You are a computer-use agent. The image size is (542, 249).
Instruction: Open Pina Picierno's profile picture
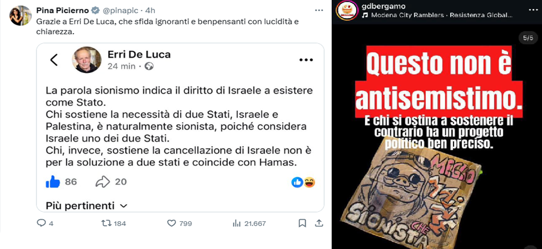click(21, 15)
